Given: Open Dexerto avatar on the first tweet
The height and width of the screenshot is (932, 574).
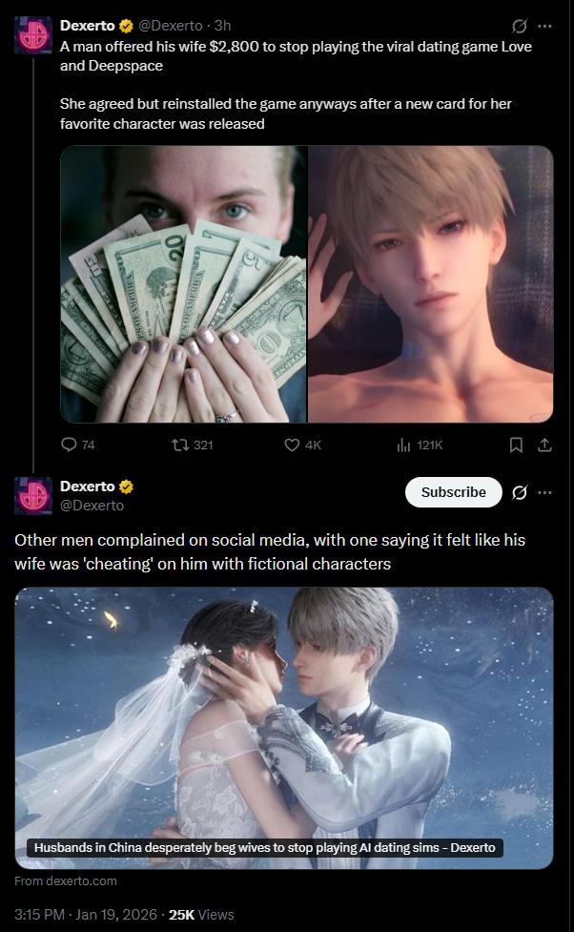Looking at the screenshot, I should [33, 35].
